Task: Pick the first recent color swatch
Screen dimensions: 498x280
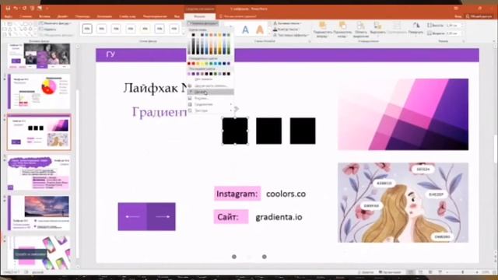Action: [188, 74]
